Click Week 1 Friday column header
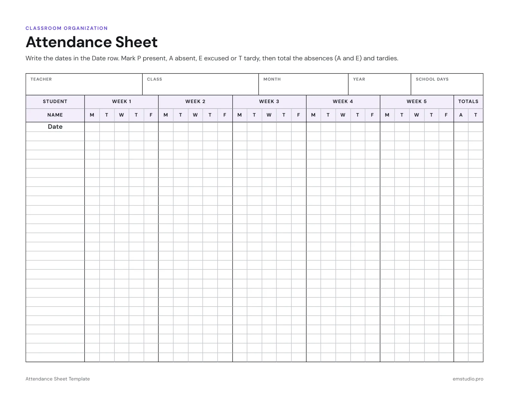Screen dimensions: 509x393 pyautogui.click(x=151, y=115)
